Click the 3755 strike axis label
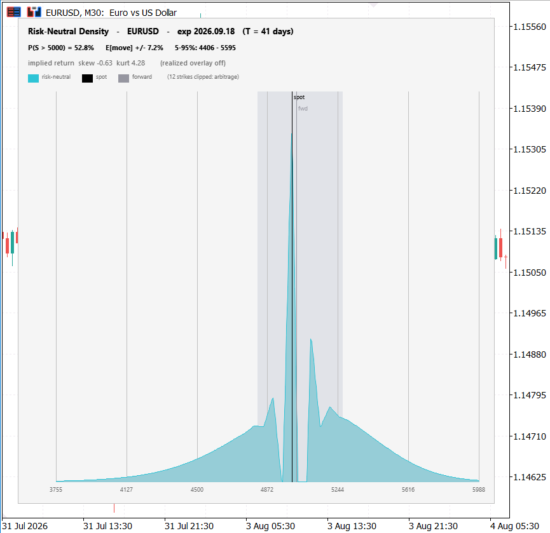Screen dimensions: 550x533 (x=56, y=490)
